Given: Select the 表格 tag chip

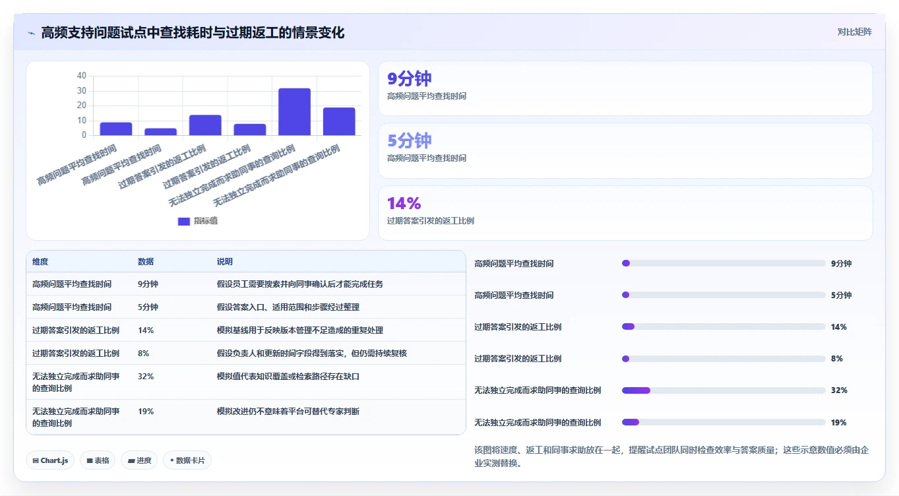Looking at the screenshot, I should (x=98, y=460).
